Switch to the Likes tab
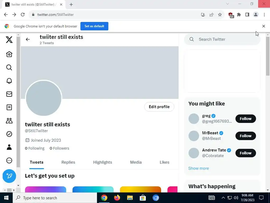This screenshot has width=270, height=203. coord(165,162)
